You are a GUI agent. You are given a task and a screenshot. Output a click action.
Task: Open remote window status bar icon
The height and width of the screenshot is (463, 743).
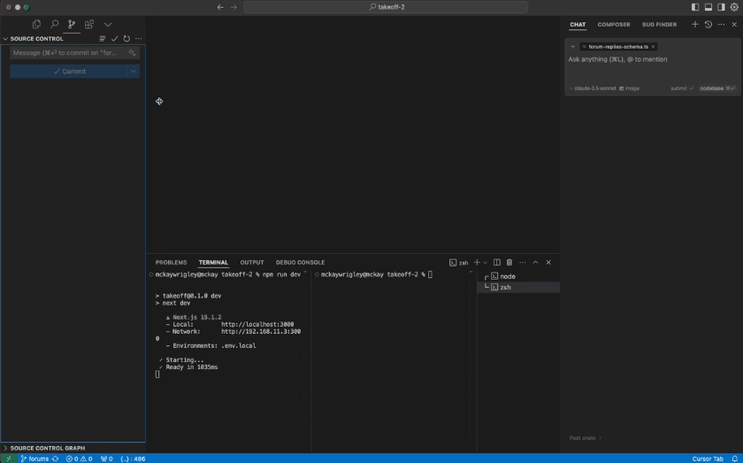pyautogui.click(x=9, y=459)
